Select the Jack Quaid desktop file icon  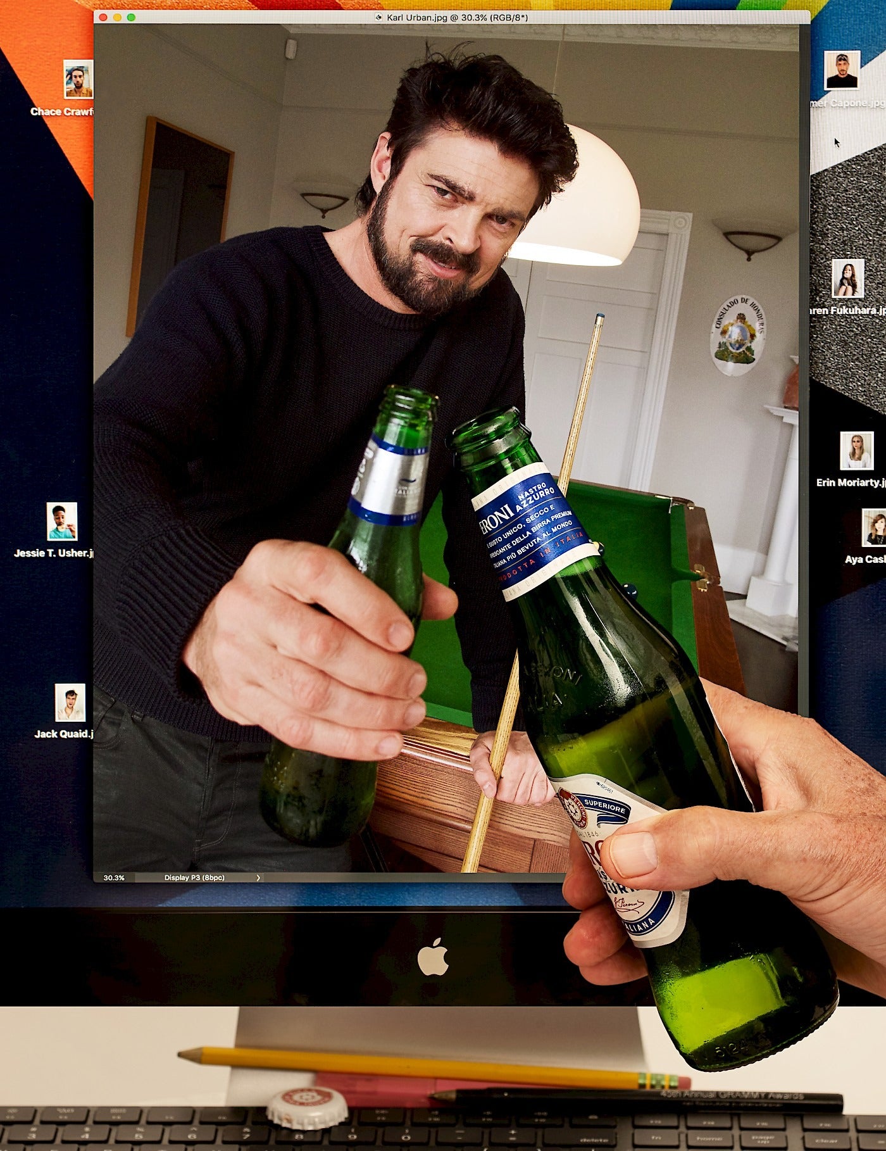[x=70, y=703]
